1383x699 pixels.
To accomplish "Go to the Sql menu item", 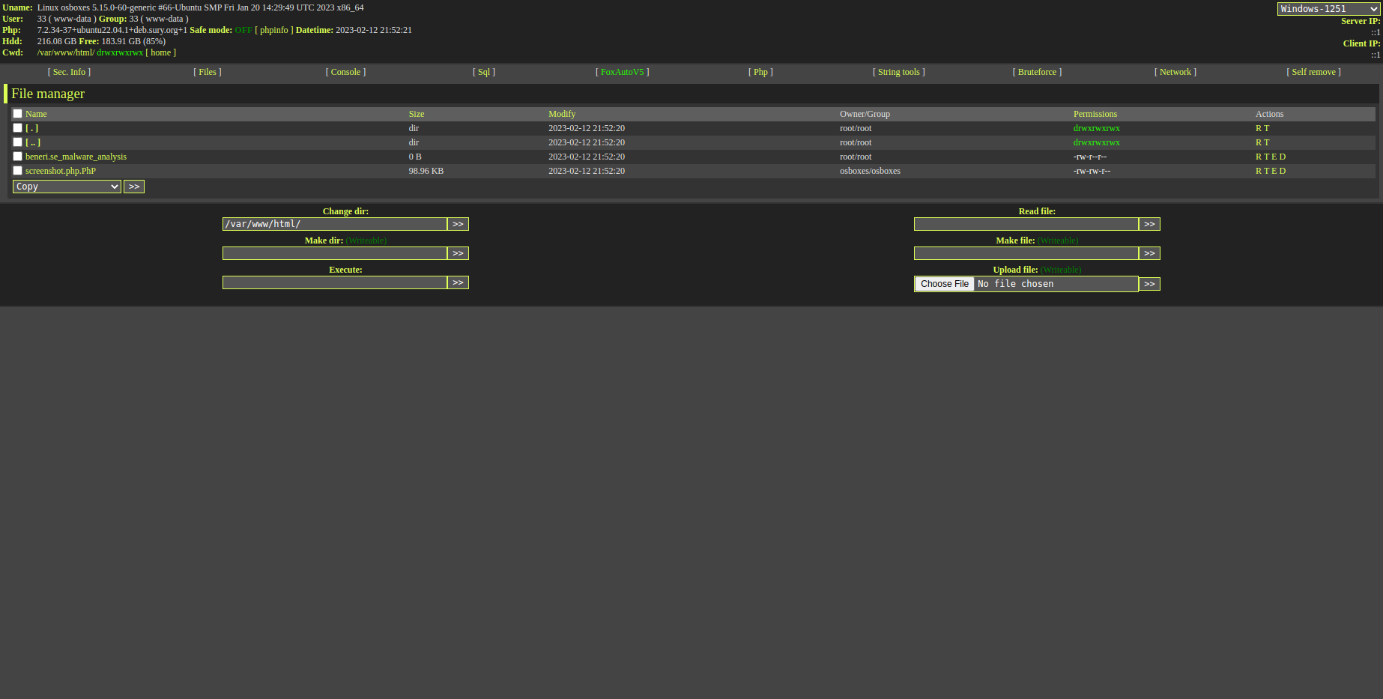I will [x=484, y=72].
